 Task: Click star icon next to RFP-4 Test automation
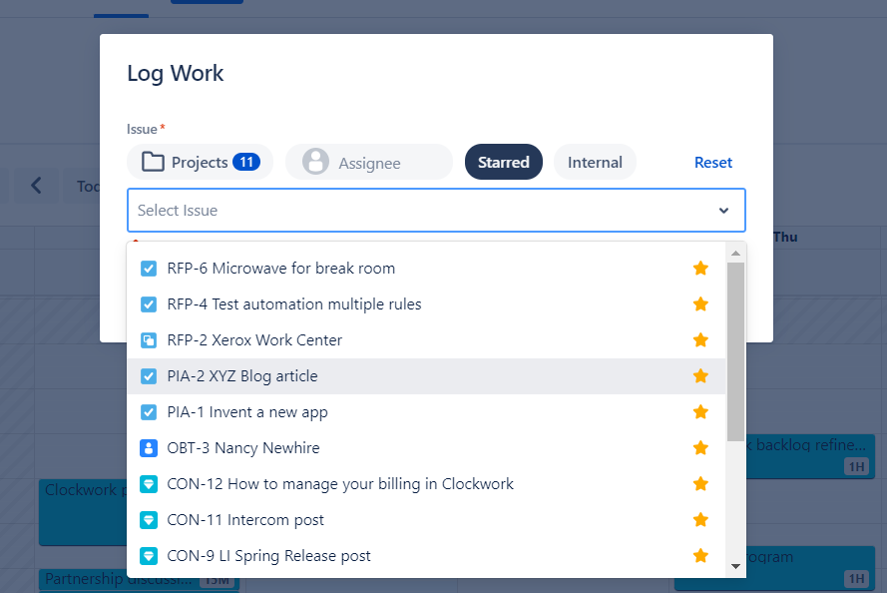[x=700, y=304]
